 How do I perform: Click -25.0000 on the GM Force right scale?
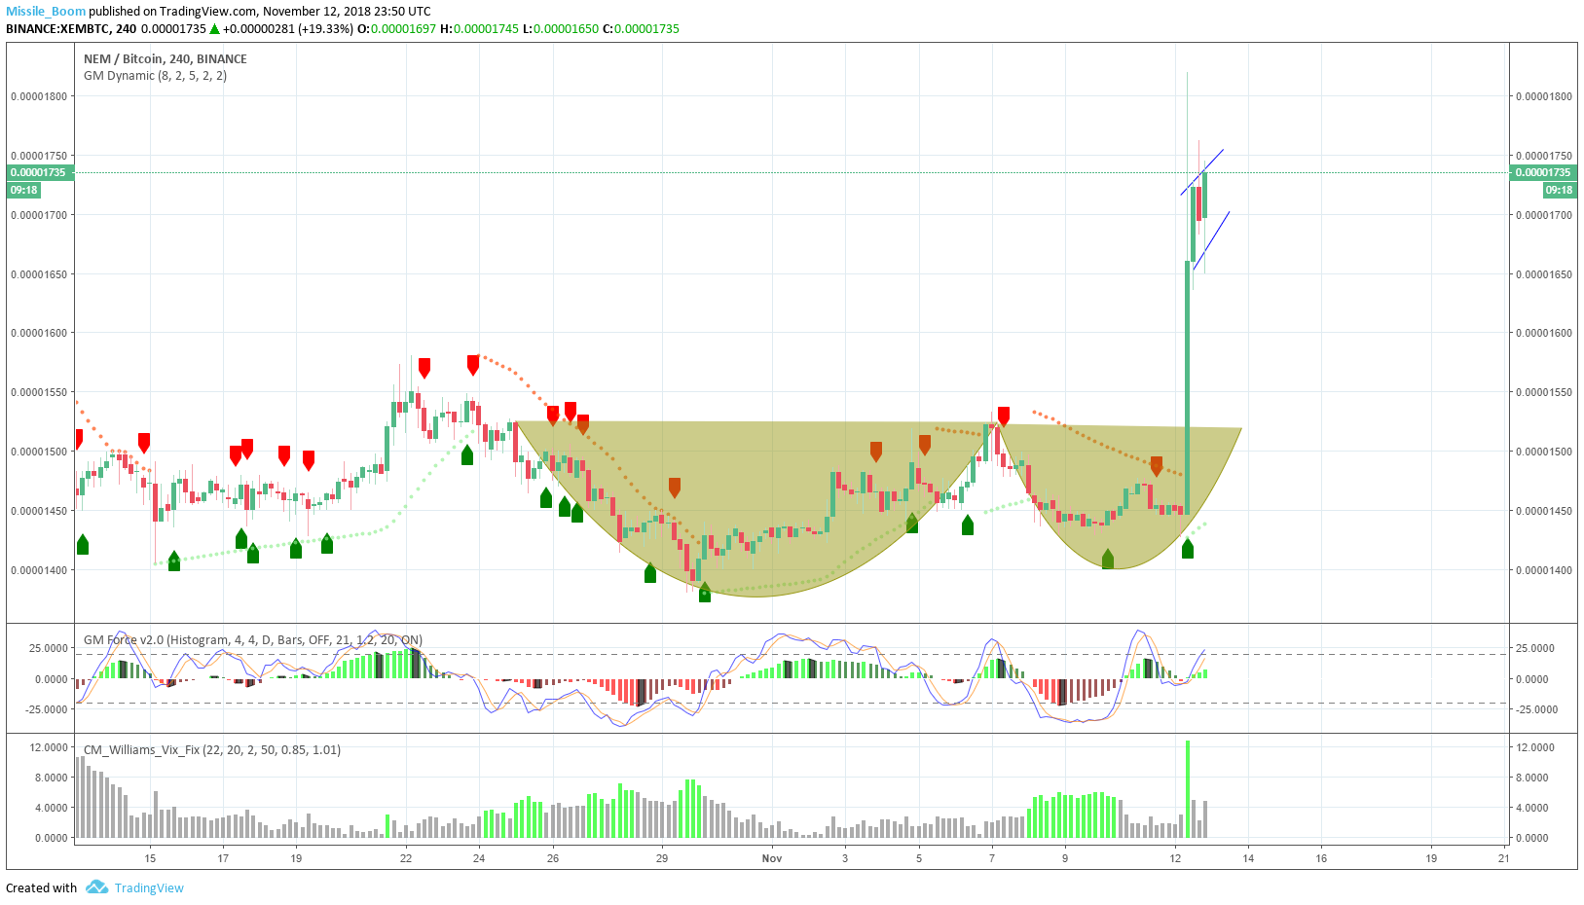[1537, 710]
